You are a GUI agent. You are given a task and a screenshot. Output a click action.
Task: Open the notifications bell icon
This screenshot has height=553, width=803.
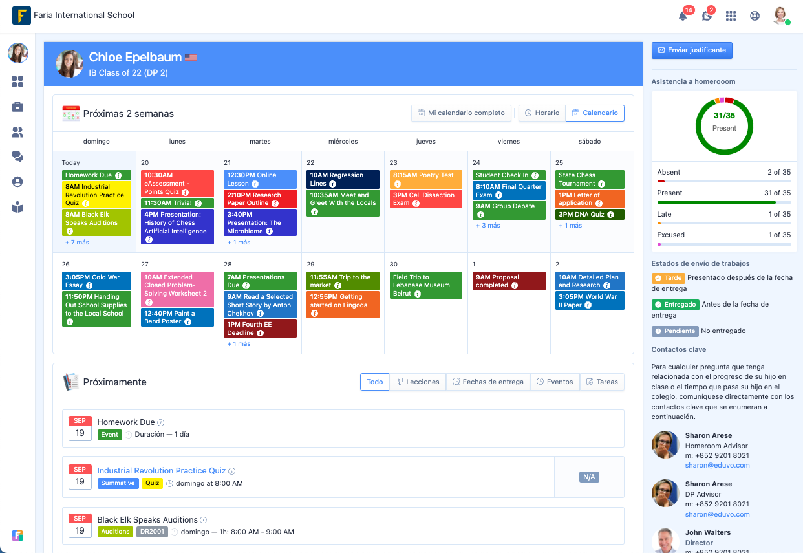[x=683, y=16]
